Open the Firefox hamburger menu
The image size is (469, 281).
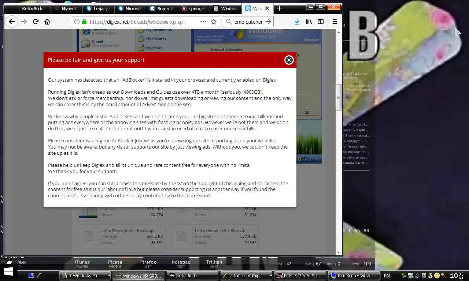pyautogui.click(x=335, y=22)
